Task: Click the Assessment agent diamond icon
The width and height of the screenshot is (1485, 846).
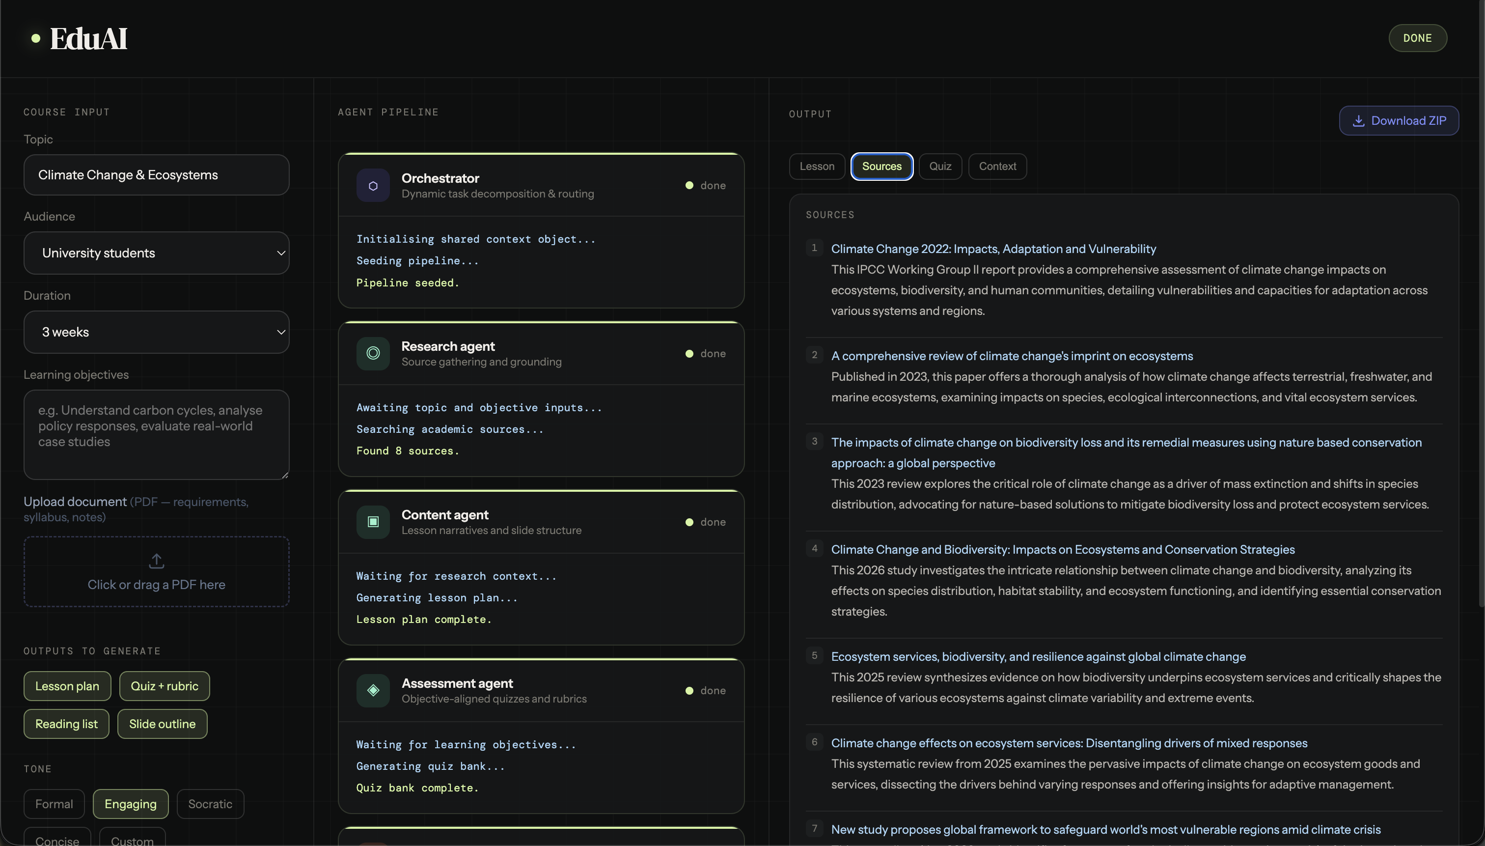Action: 373,690
